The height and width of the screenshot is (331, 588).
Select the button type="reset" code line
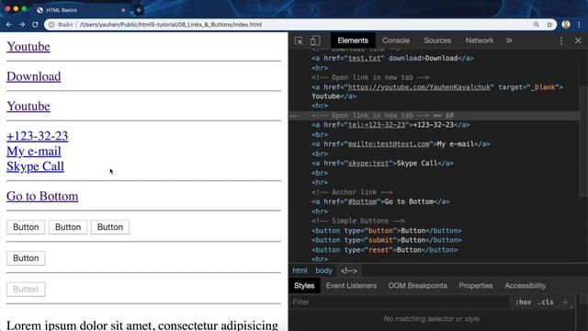point(384,250)
